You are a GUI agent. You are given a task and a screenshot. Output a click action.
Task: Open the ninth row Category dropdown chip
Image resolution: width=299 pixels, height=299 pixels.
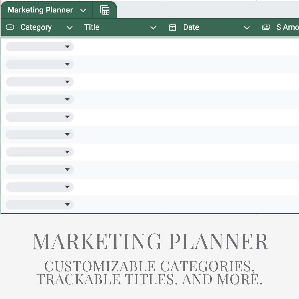click(40, 187)
